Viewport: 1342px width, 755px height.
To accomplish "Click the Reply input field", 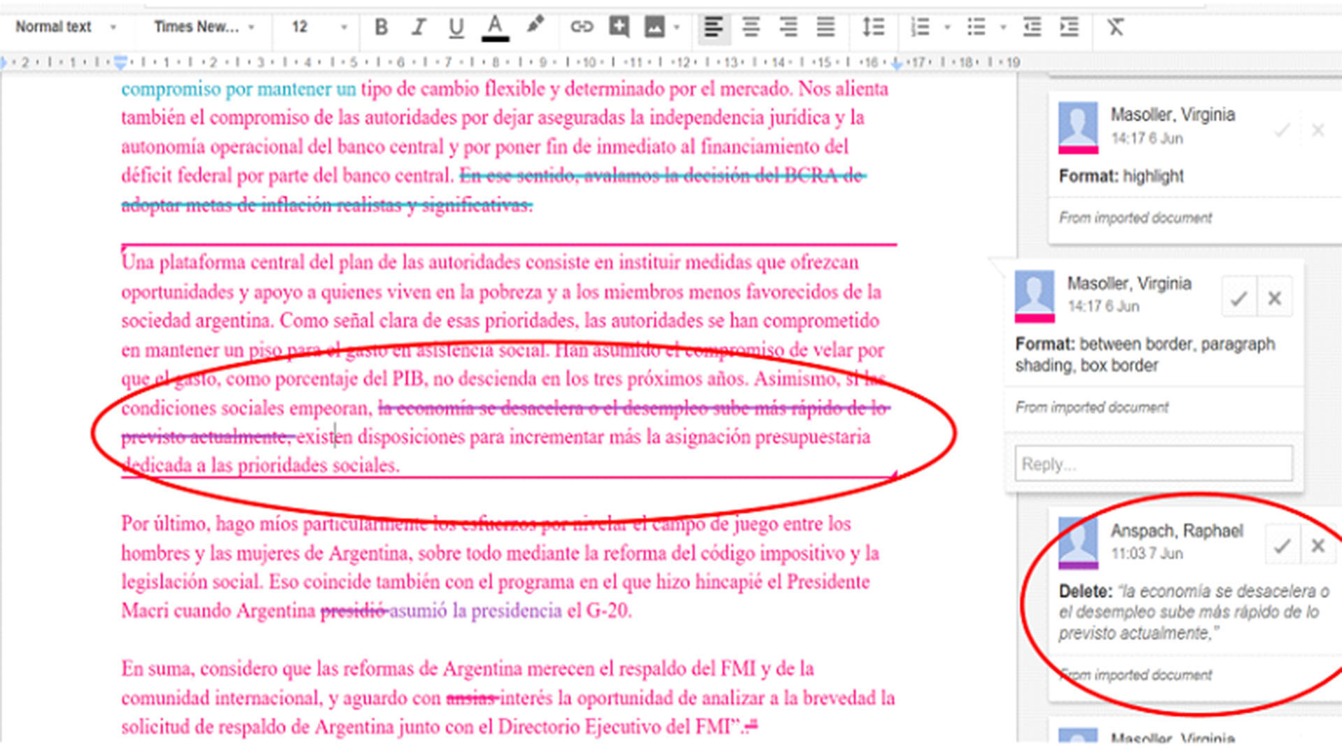I will click(x=1153, y=463).
